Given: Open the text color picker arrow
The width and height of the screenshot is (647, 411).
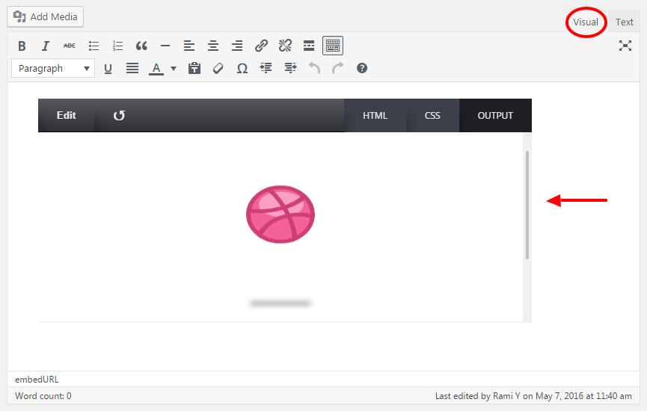Looking at the screenshot, I should click(x=174, y=69).
